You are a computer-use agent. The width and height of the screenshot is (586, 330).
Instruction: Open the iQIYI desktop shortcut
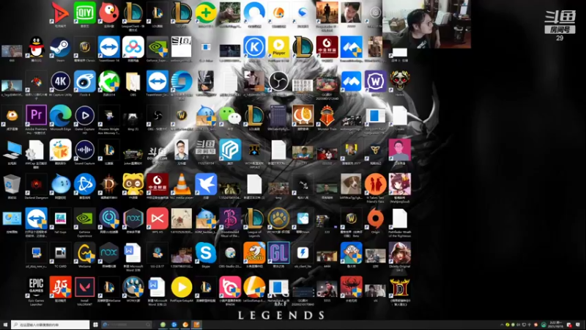[x=84, y=14]
